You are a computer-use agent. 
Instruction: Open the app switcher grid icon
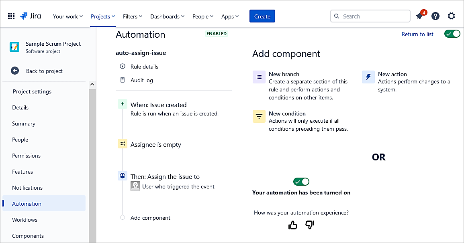coord(11,16)
